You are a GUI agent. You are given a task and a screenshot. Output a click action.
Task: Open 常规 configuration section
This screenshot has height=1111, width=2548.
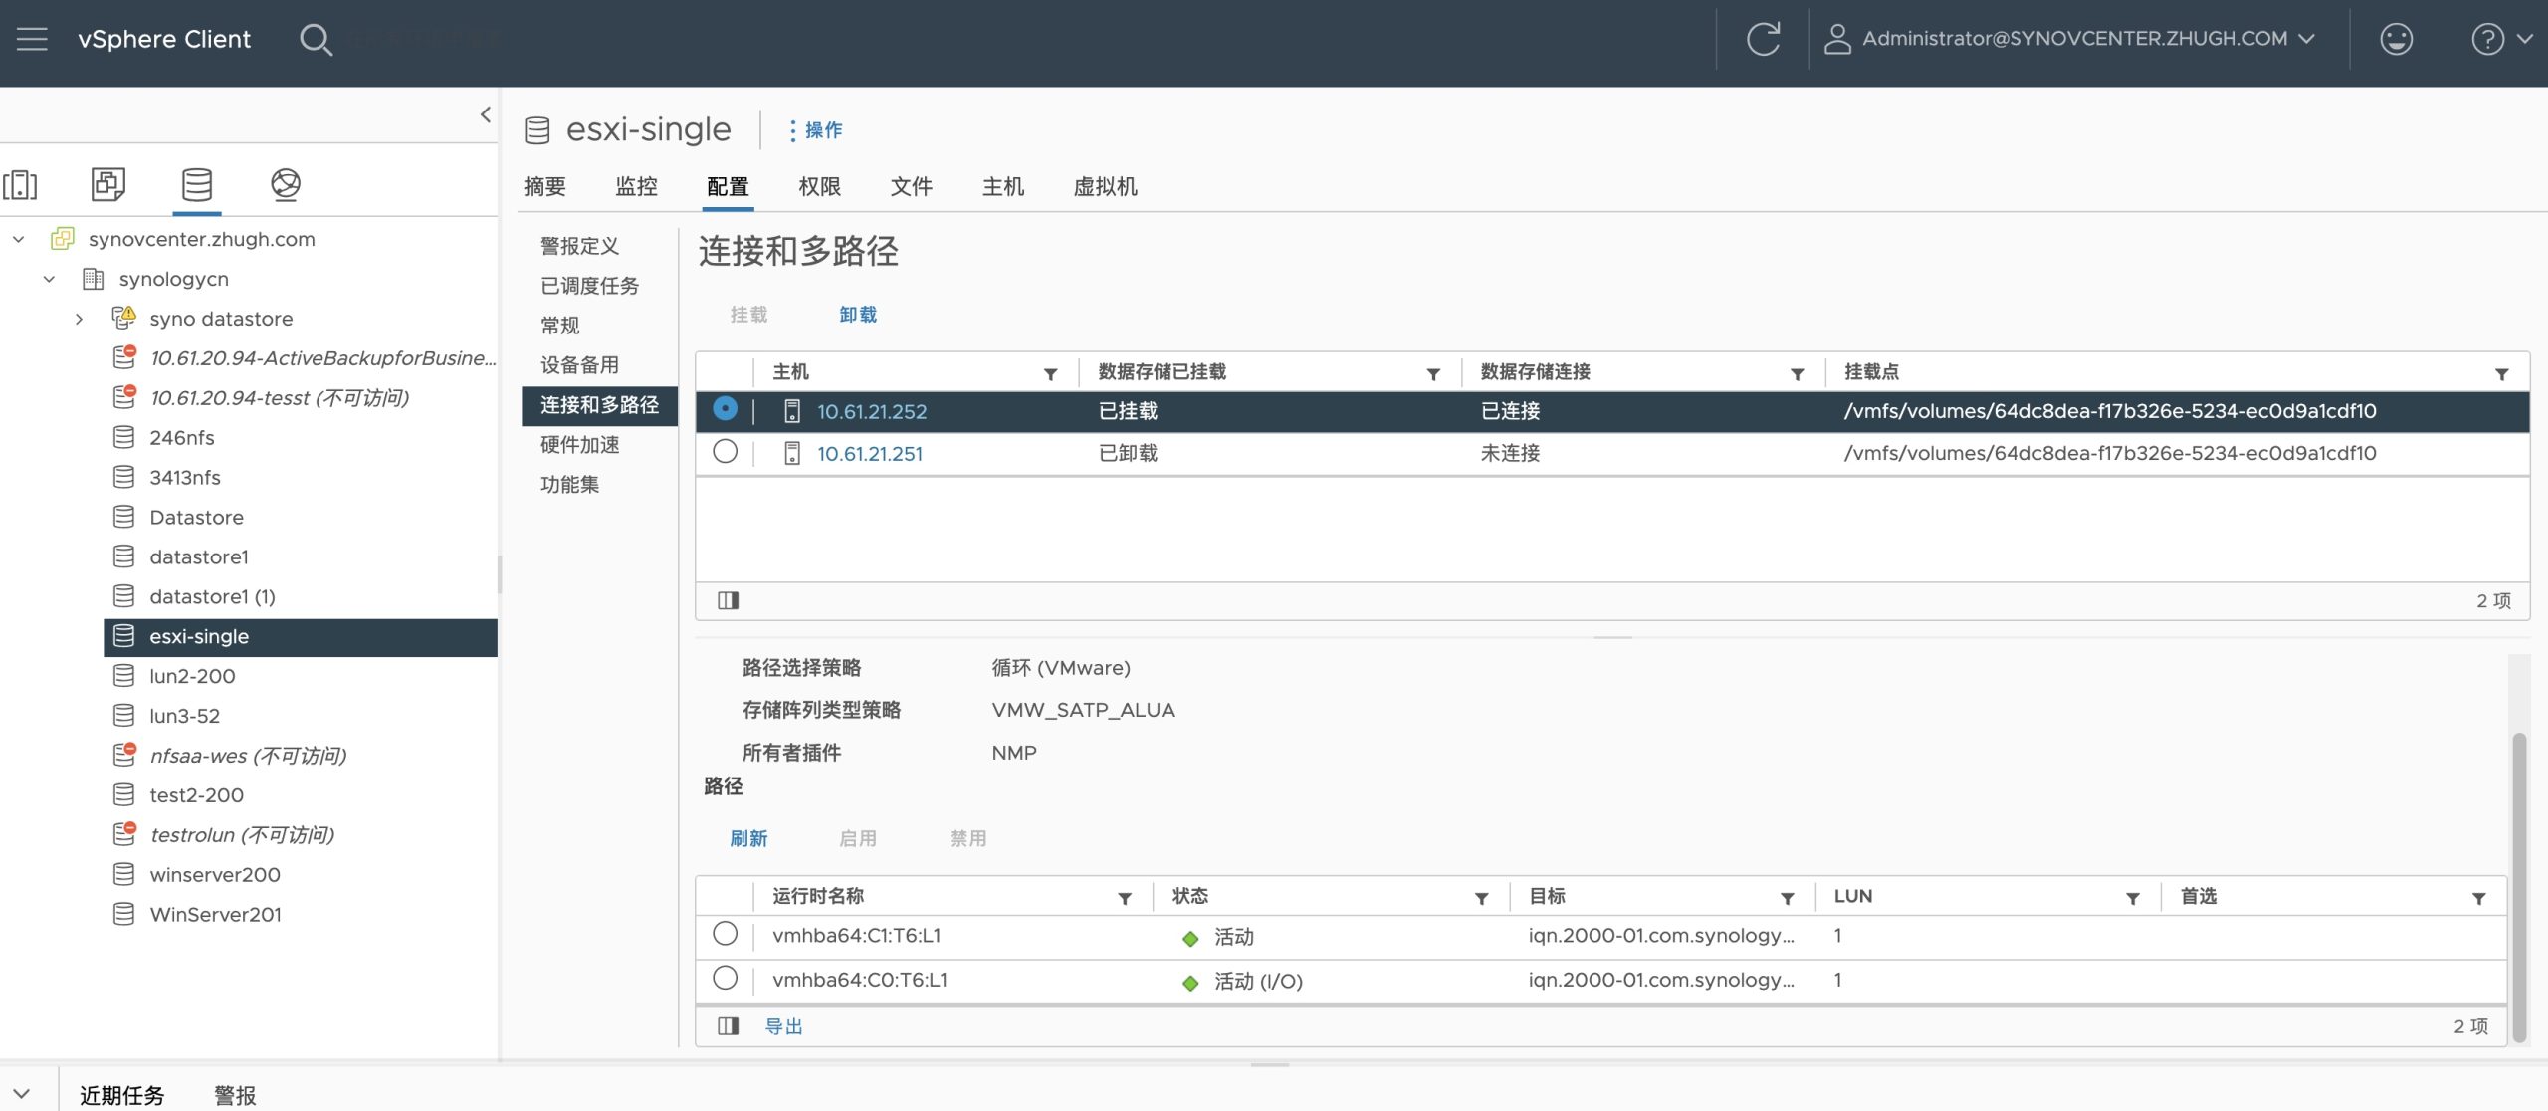559,326
